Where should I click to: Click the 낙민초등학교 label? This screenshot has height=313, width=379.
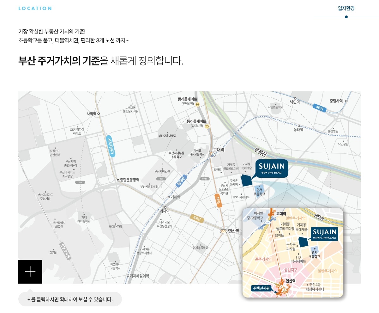coord(275,107)
